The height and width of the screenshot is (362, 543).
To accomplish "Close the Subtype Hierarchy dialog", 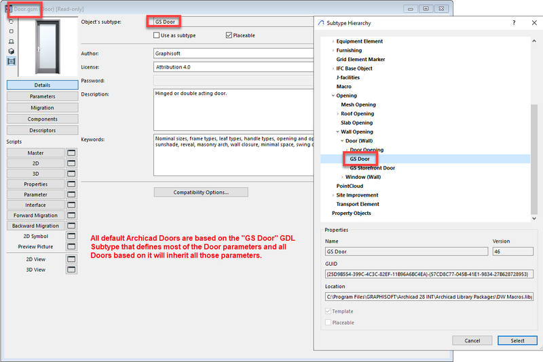I will (x=534, y=23).
